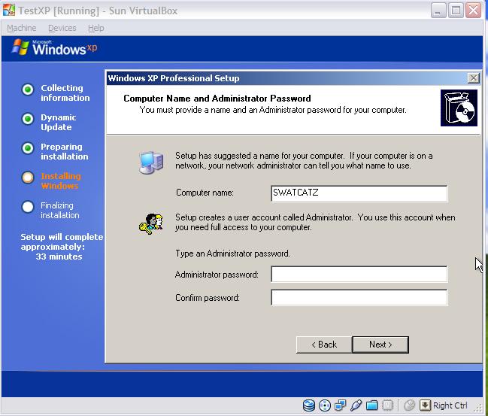
Task: Close the Windows XP Professional Setup dialog
Action: click(x=474, y=78)
